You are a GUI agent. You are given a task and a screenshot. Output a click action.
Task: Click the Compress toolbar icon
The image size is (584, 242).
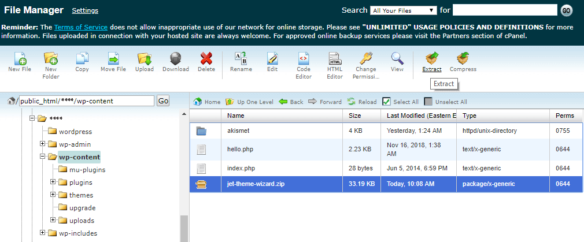[463, 59]
